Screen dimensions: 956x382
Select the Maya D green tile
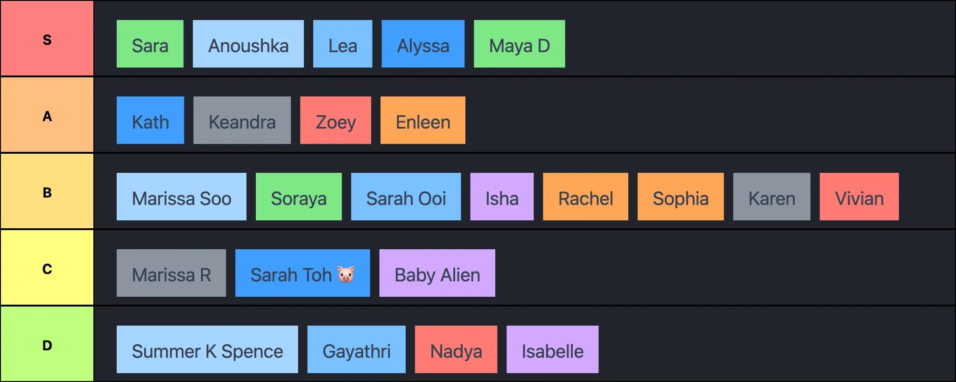(x=519, y=44)
